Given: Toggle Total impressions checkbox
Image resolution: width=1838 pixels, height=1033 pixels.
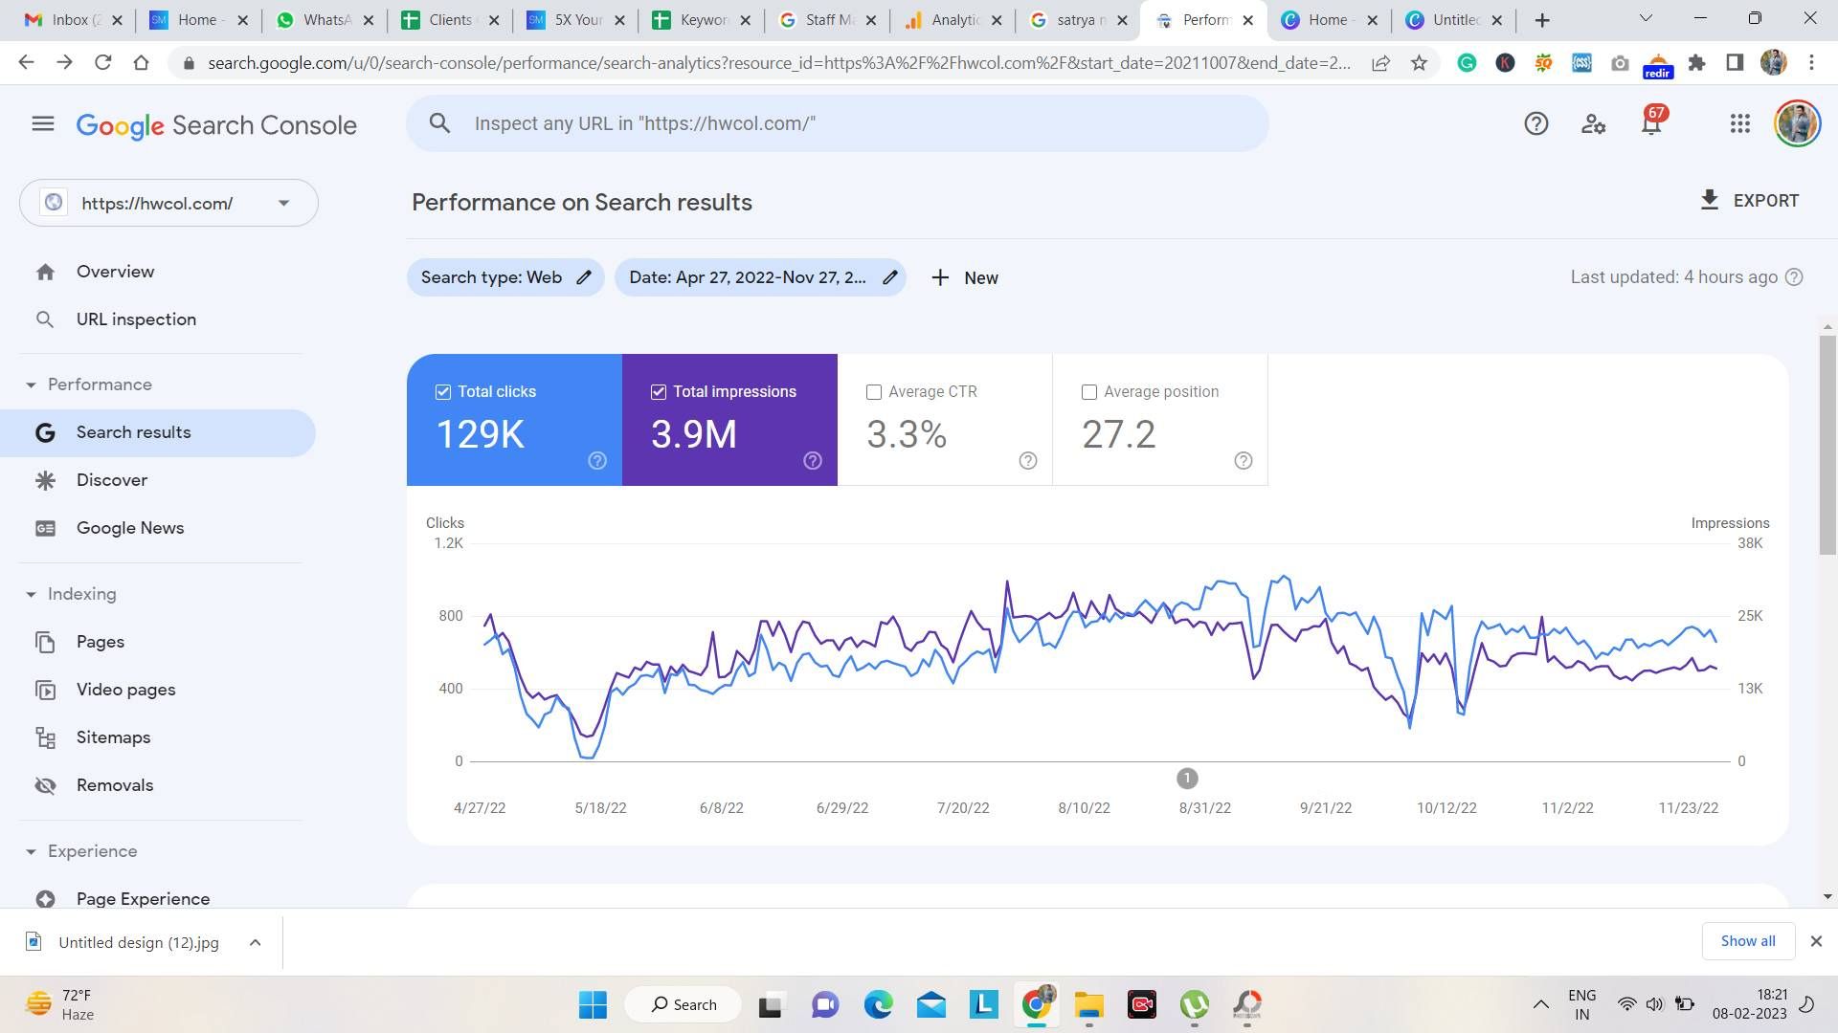Looking at the screenshot, I should 659,392.
